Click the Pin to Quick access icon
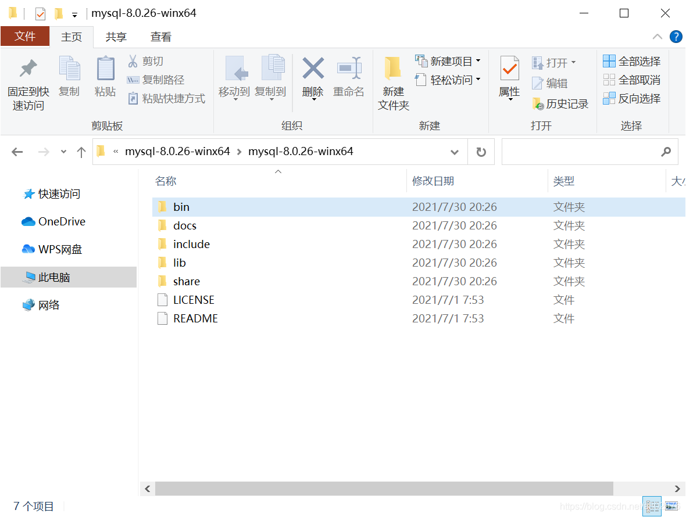686x517 pixels. pos(28,69)
